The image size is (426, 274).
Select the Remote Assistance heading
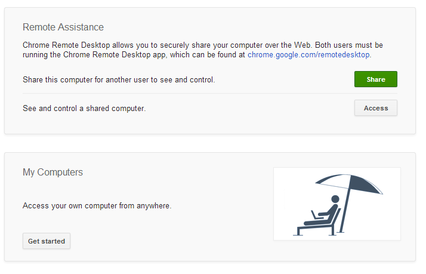coord(63,27)
